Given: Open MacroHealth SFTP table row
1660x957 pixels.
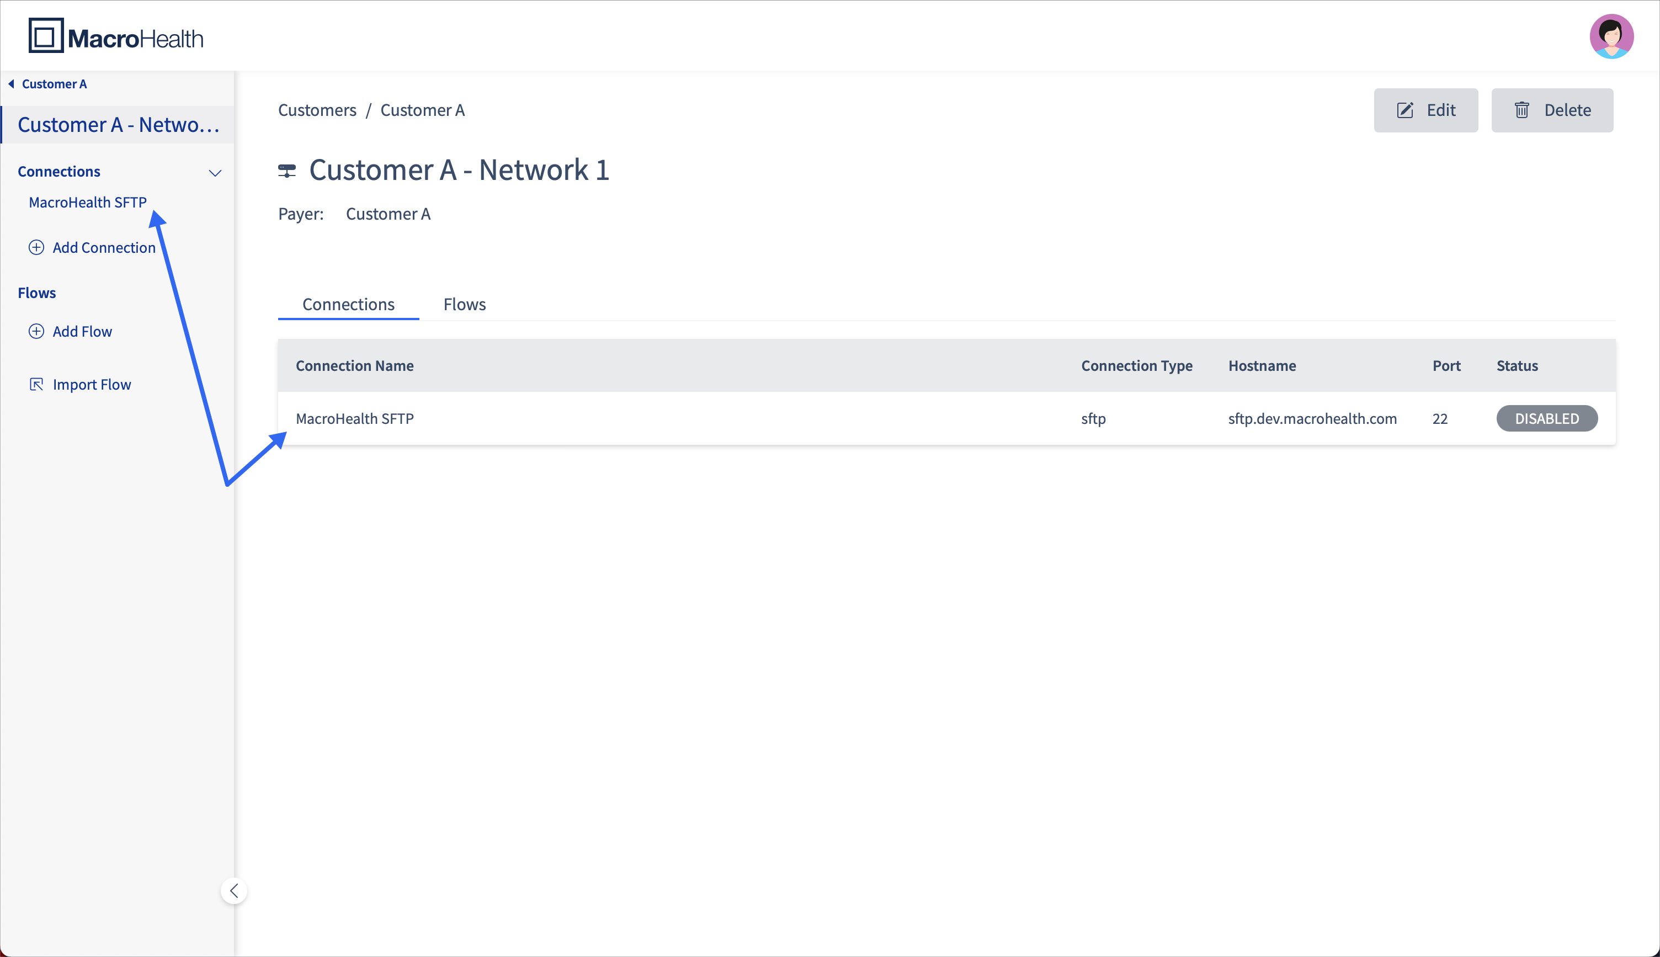Looking at the screenshot, I should pyautogui.click(x=946, y=419).
